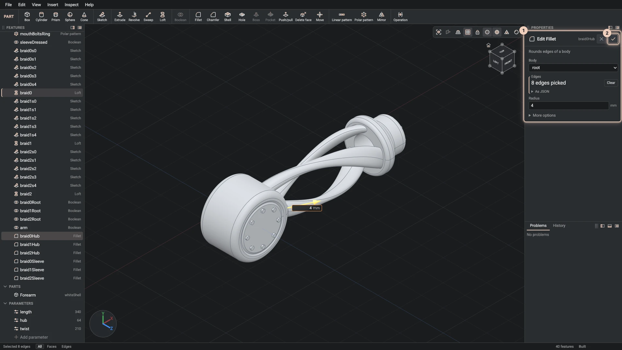622x350 pixels.
Task: Click the TOP face of the view cube
Action: 502,52
